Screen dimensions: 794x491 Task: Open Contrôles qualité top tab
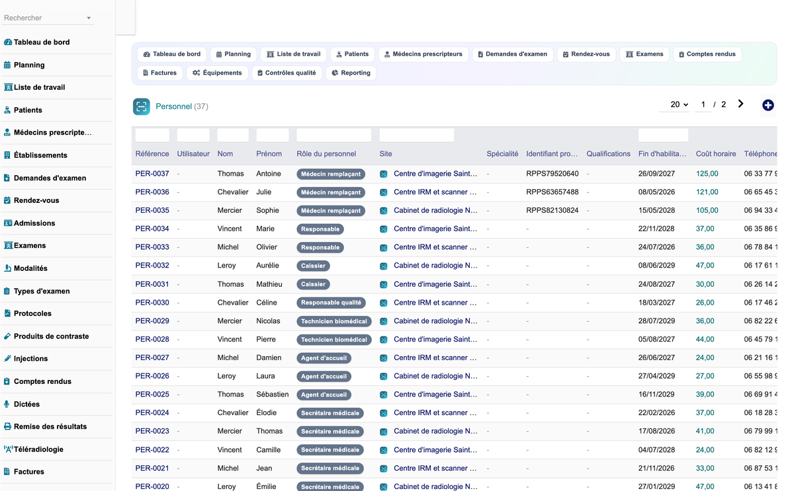[x=287, y=73]
